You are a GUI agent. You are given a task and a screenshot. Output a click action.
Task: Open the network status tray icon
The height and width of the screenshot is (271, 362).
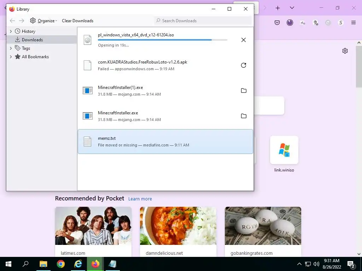[x=308, y=264]
